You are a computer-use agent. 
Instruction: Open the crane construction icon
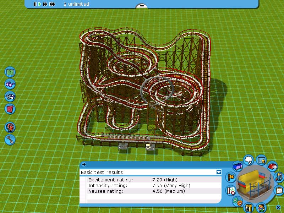pos(249,208)
